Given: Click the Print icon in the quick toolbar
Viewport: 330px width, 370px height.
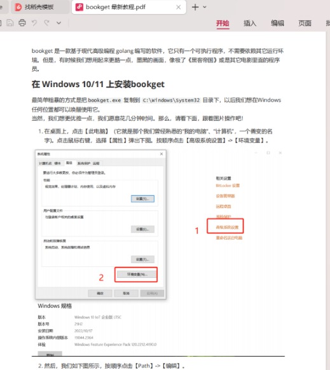Looking at the screenshot, I should point(22,23).
